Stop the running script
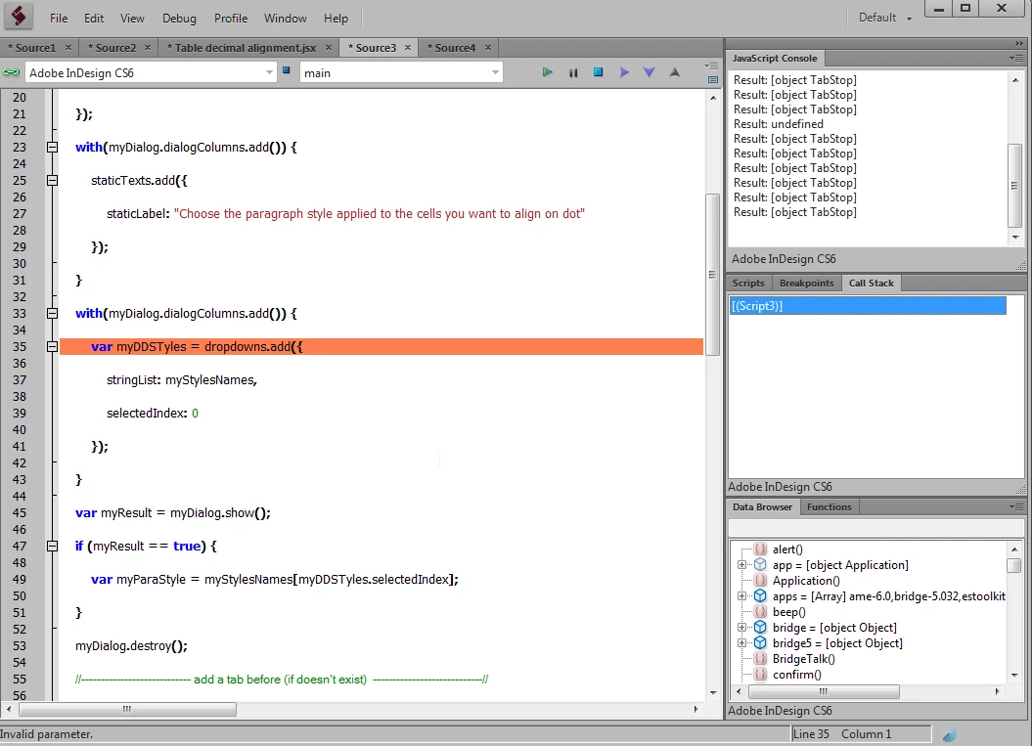The width and height of the screenshot is (1032, 746). pyautogui.click(x=598, y=72)
